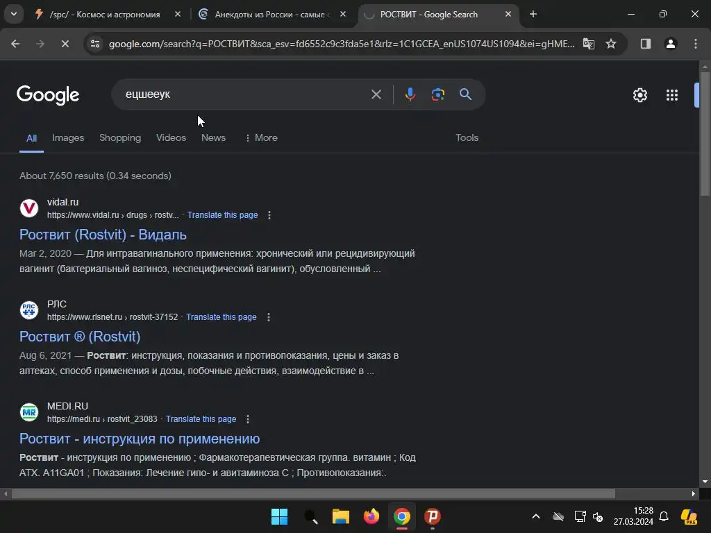Translate the rlsnet.ru result page
Screen dimensions: 711x533
click(x=221, y=316)
